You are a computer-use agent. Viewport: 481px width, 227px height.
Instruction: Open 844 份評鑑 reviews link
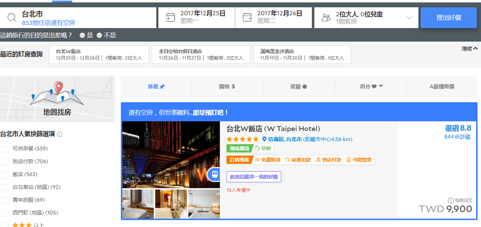click(x=458, y=137)
